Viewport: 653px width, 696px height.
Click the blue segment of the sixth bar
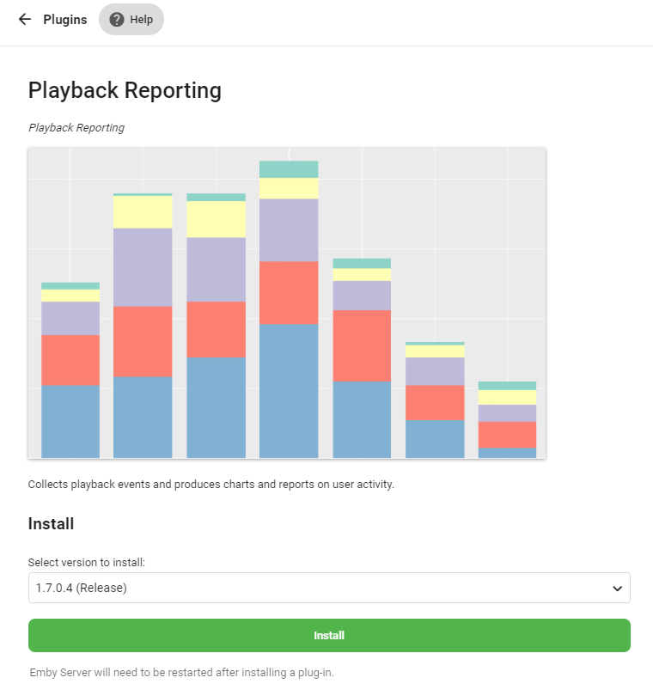[x=435, y=439]
